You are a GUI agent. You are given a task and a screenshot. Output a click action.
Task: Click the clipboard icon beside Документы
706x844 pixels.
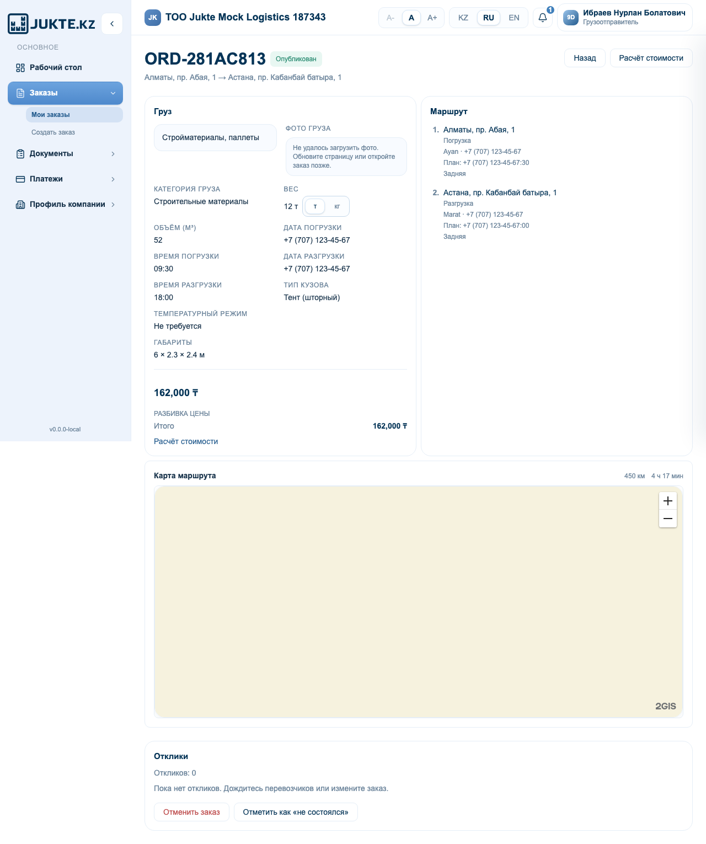[x=20, y=153]
